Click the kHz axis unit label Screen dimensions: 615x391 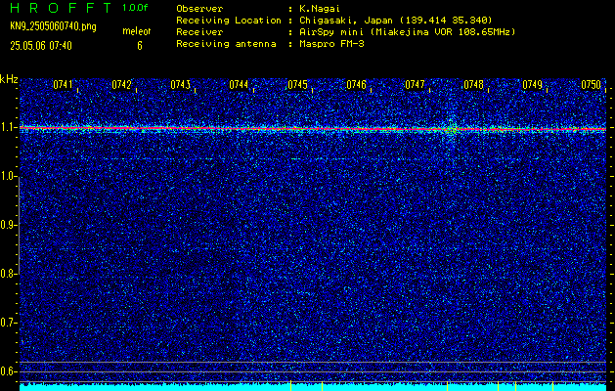[9, 79]
